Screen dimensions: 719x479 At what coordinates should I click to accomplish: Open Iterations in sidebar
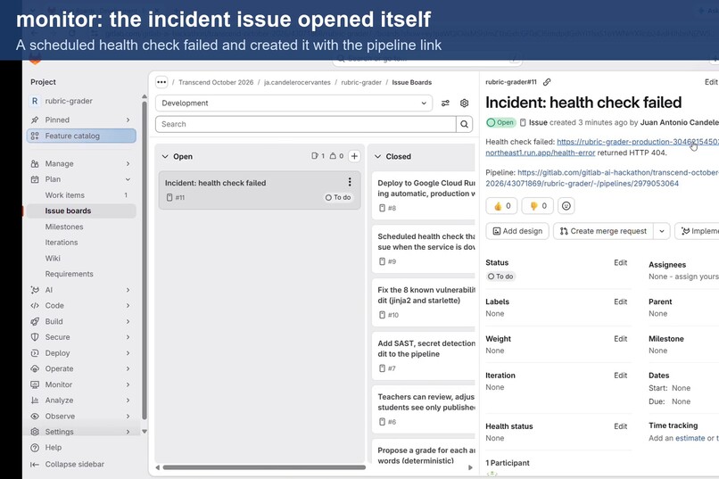pos(81,243)
